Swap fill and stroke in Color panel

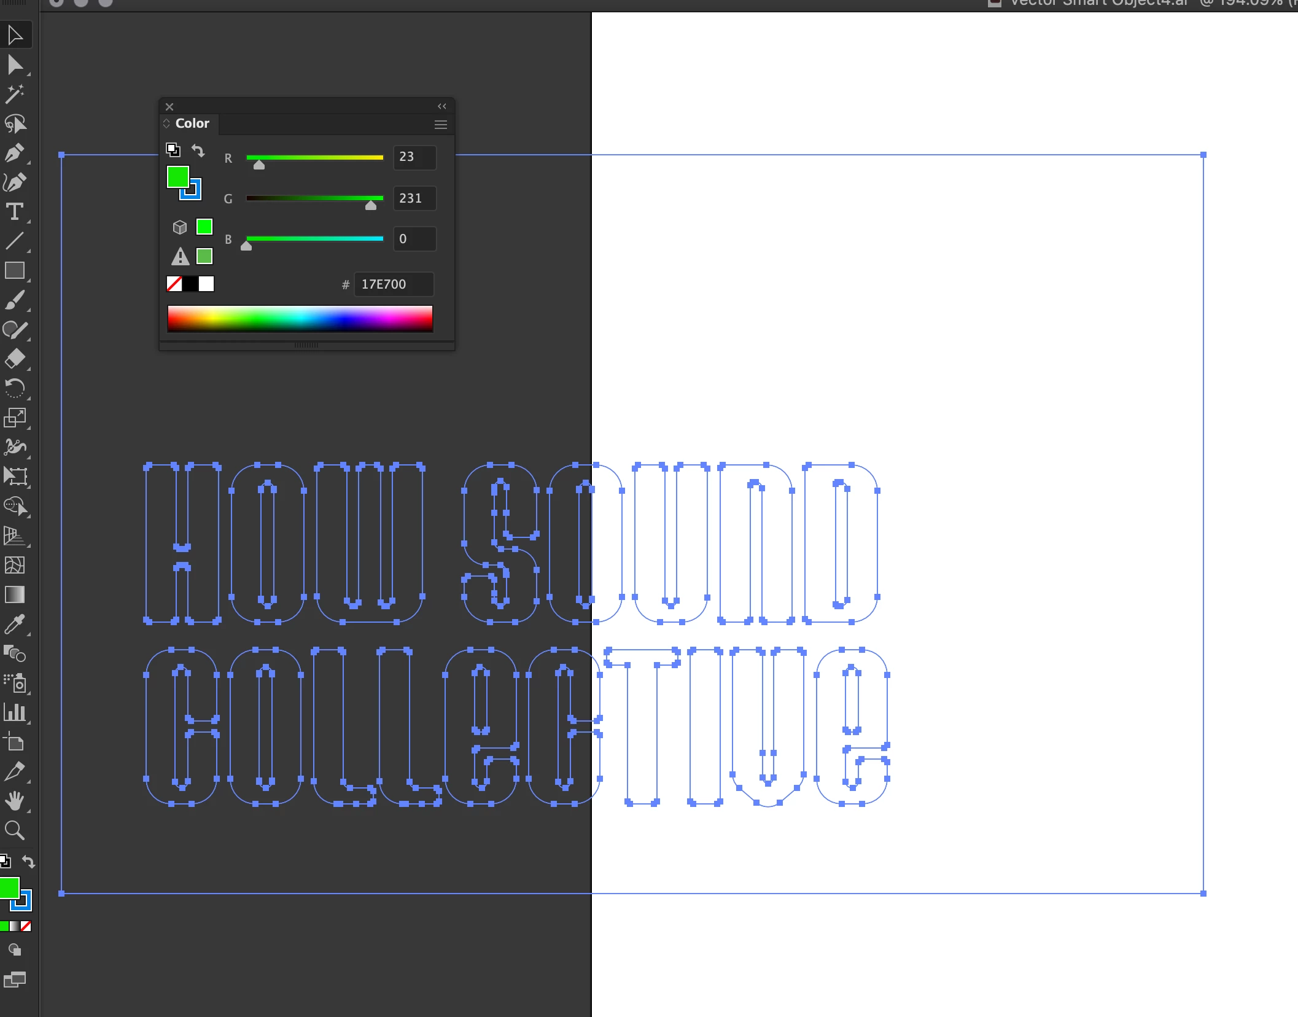tap(198, 150)
